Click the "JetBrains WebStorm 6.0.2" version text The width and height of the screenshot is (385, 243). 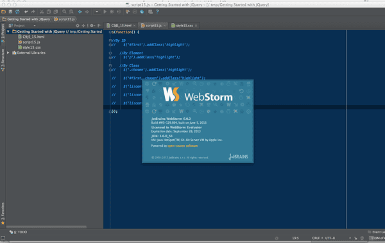click(x=171, y=119)
